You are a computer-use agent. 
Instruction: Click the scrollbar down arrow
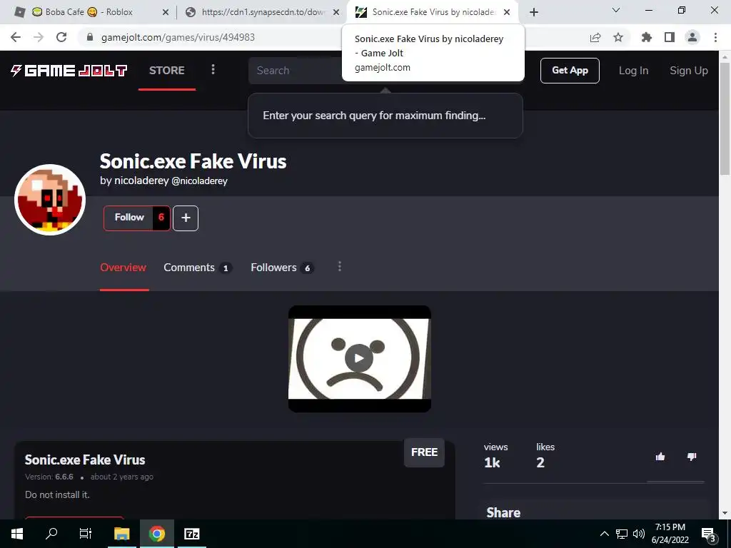[725, 514]
